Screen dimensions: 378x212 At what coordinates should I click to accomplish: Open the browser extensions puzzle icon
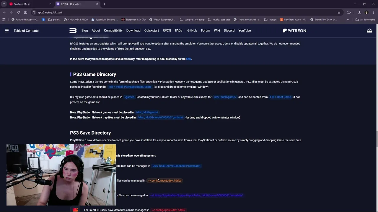tap(349, 12)
